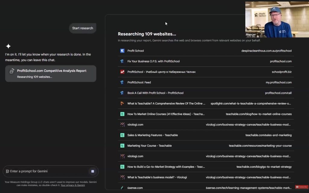The image size is (309, 193).
Task: Click the teachable.com/resources/marketing-your-course URL
Action: tap(260, 146)
